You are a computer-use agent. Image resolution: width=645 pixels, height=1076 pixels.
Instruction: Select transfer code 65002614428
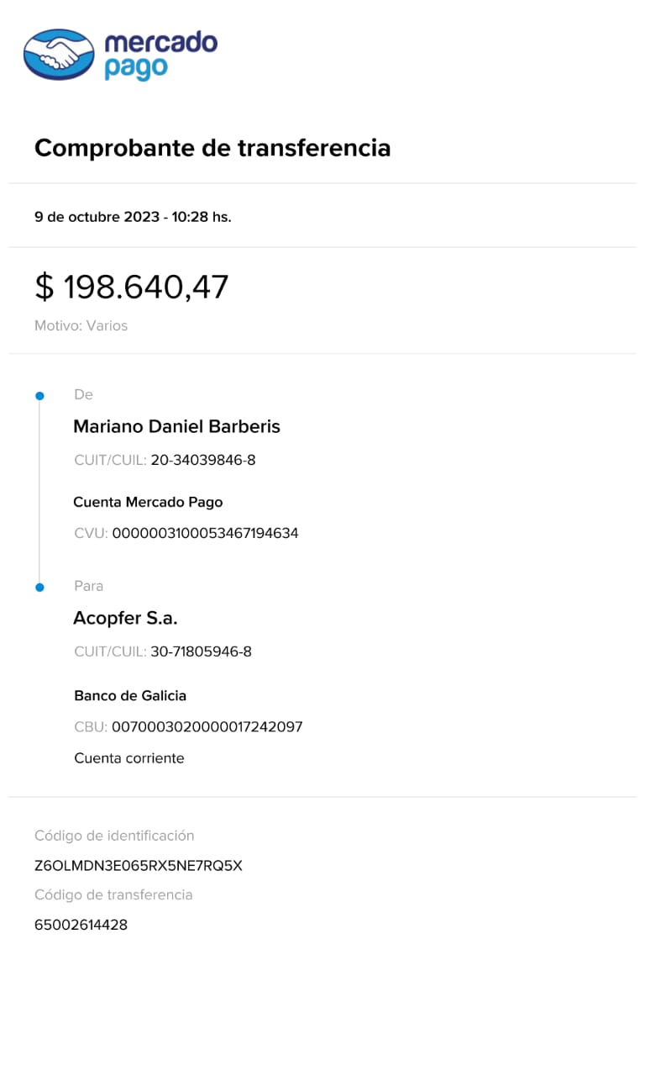point(81,926)
